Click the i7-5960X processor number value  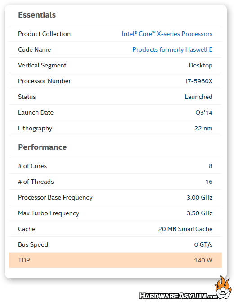[199, 81]
